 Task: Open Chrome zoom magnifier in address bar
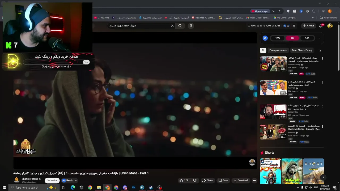[x=274, y=11]
